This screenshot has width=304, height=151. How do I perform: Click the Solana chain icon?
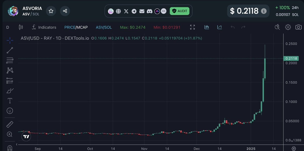pos(111,11)
